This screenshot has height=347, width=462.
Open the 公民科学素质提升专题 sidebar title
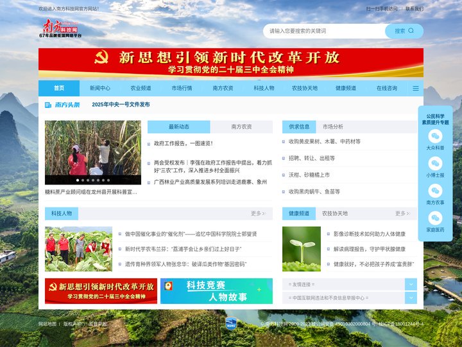pyautogui.click(x=435, y=120)
